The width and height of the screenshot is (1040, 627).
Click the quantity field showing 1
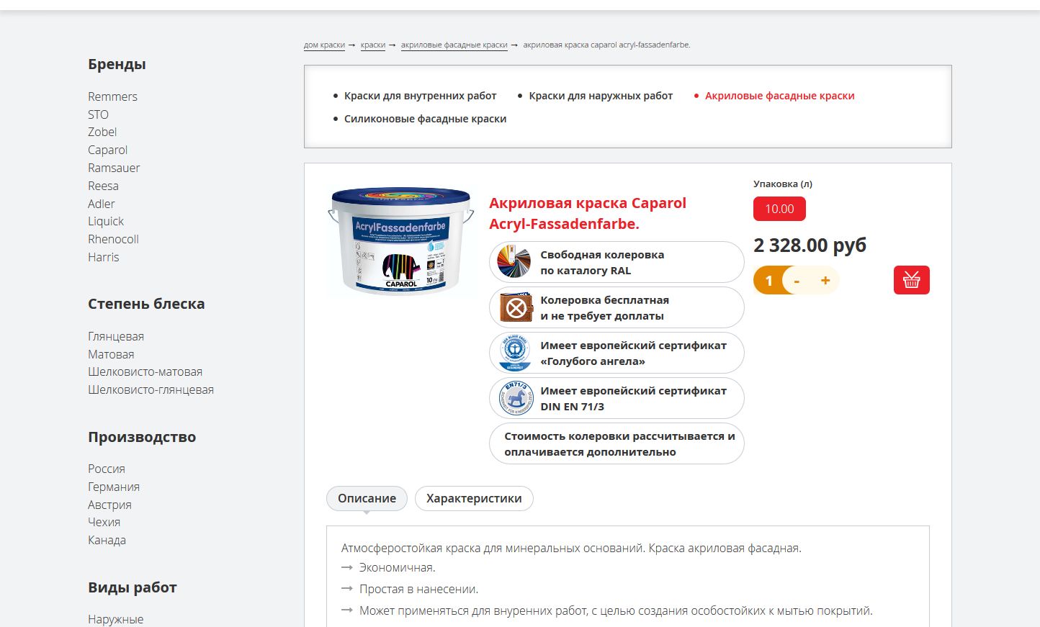point(768,280)
